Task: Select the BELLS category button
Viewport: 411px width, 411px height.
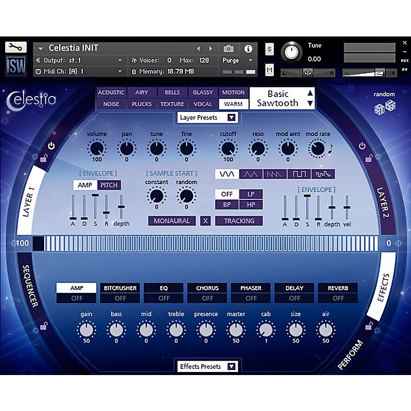Action: (172, 92)
